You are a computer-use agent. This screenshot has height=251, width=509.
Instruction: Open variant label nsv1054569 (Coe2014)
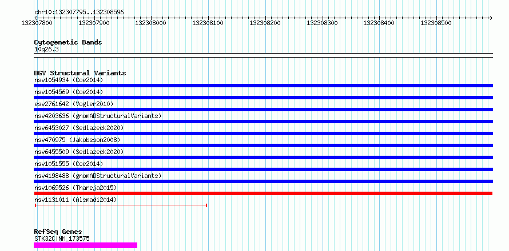tap(69, 92)
